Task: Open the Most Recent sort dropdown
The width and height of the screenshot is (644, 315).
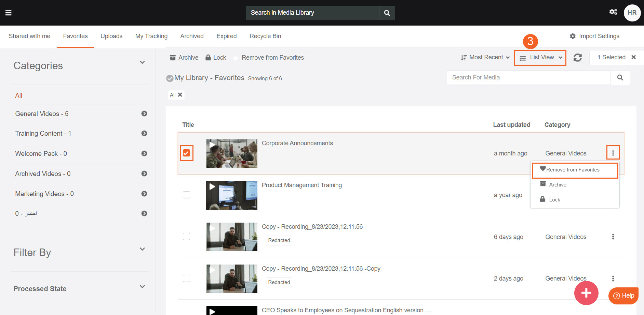Action: (x=485, y=58)
